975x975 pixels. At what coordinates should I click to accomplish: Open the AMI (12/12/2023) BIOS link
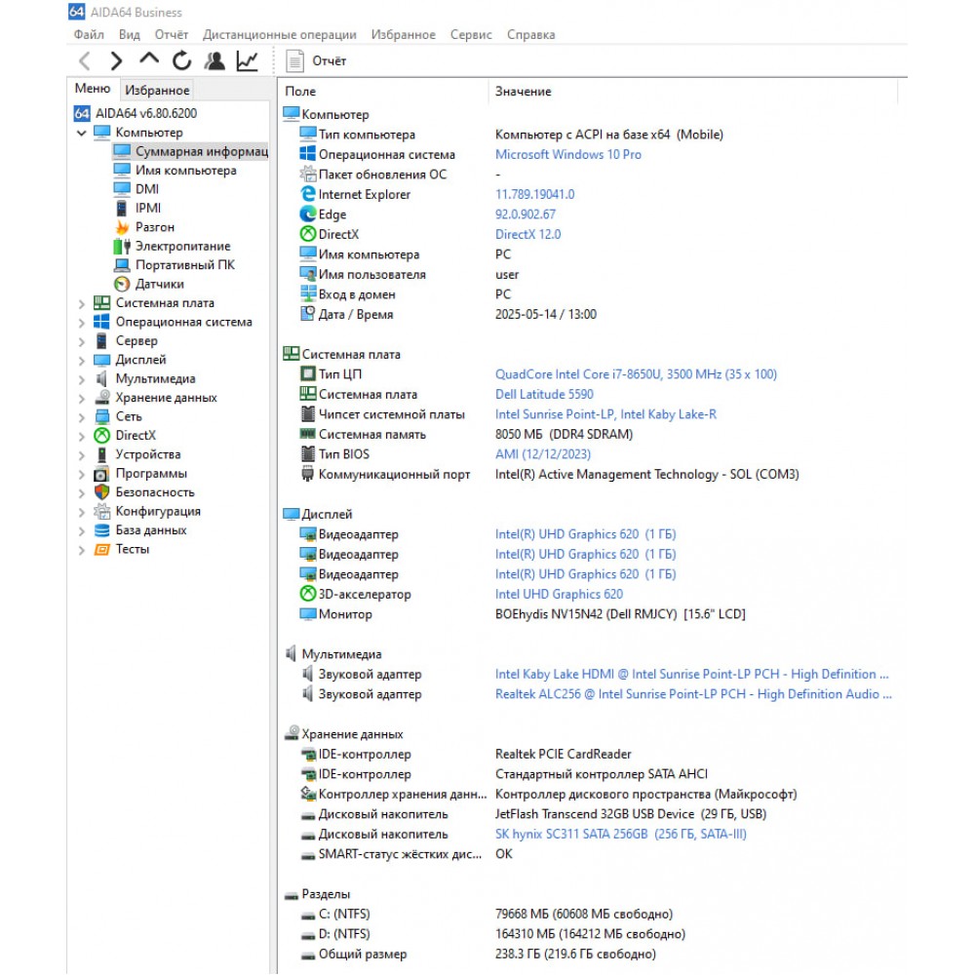point(543,454)
